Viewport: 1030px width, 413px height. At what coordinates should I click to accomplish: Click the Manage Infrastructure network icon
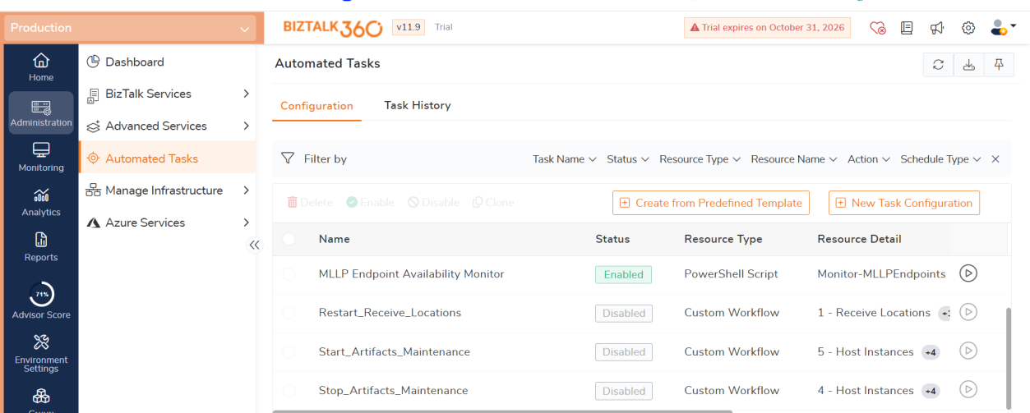click(93, 190)
